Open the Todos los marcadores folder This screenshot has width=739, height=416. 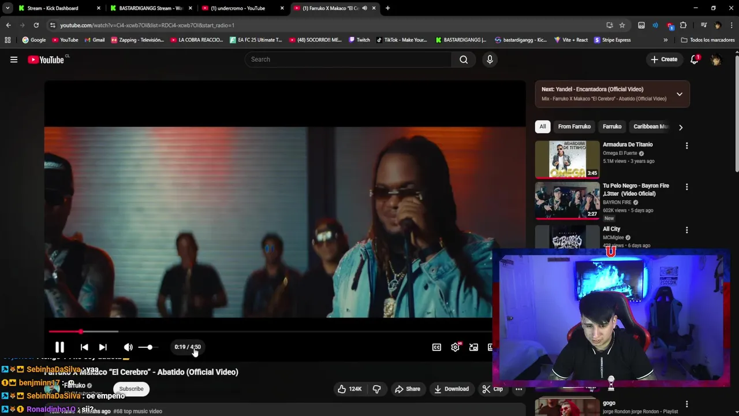(x=707, y=40)
